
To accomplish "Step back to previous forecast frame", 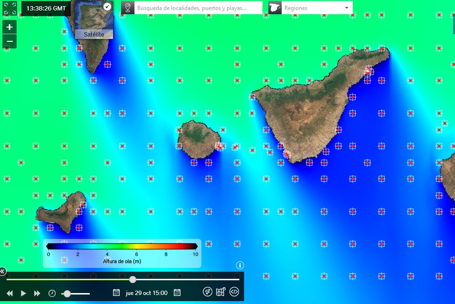I will (9, 293).
